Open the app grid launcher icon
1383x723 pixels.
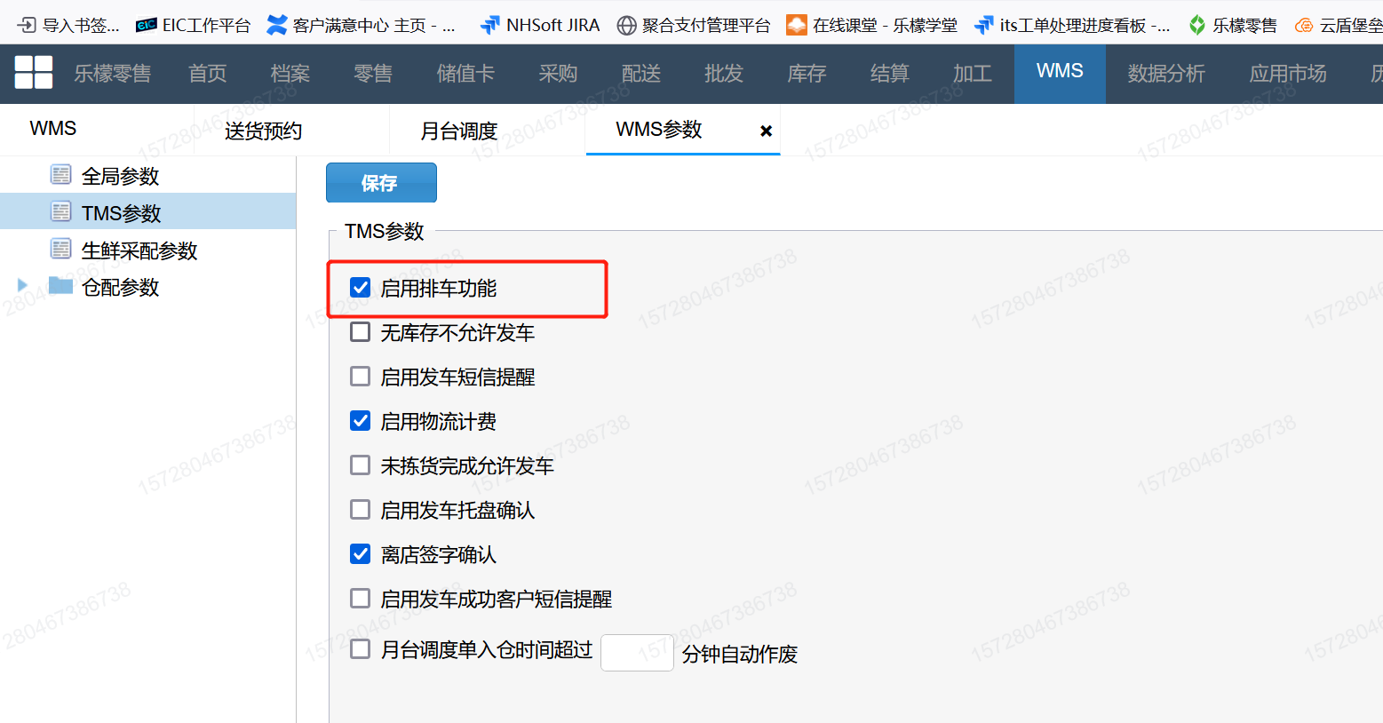34,72
